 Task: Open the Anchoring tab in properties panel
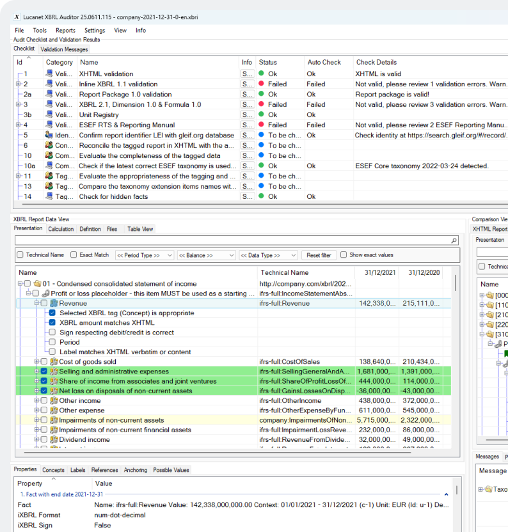coord(135,470)
